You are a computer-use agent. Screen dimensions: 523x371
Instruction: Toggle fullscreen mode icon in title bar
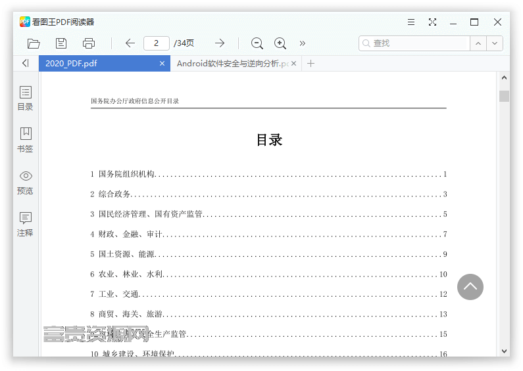(x=432, y=22)
